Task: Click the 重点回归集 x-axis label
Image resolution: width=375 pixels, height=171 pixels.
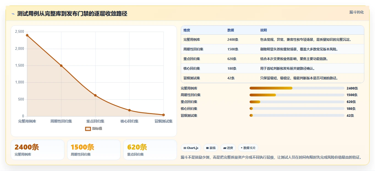Action: click(95, 121)
